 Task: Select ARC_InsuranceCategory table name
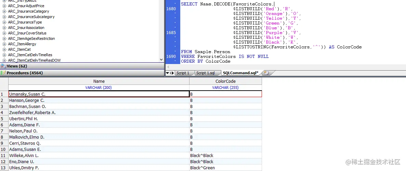(x=28, y=11)
